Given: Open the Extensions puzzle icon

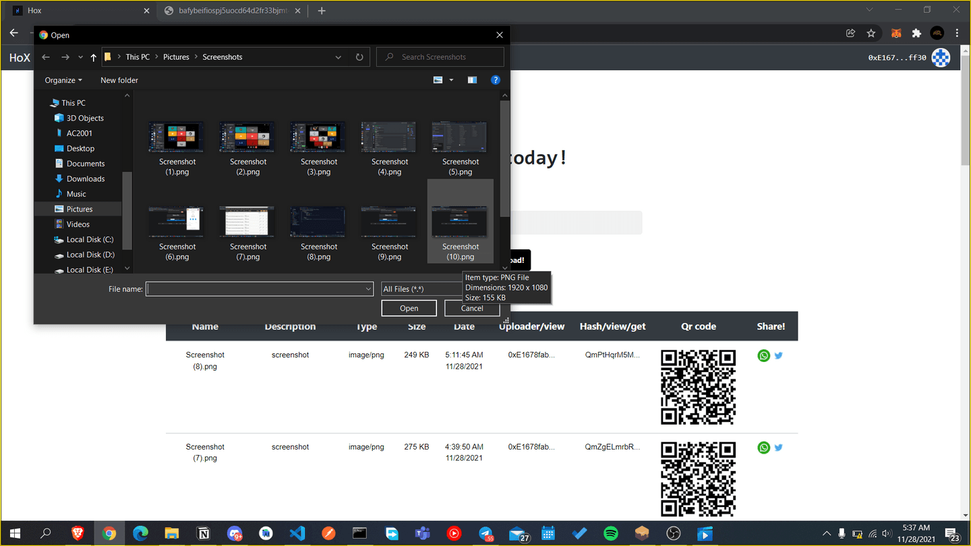Looking at the screenshot, I should click(x=916, y=33).
